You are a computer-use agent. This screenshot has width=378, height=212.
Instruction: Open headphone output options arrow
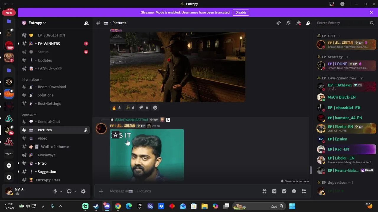pos(75,191)
